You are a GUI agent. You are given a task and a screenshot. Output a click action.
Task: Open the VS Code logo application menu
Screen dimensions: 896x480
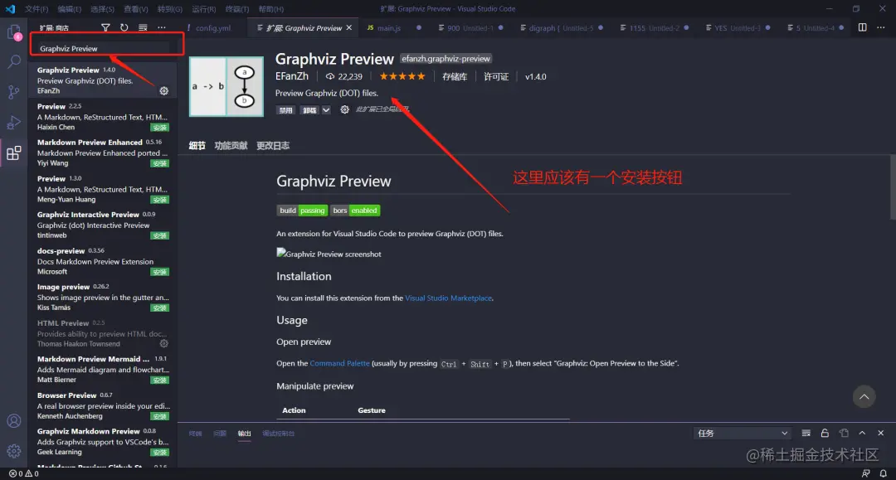[10, 8]
